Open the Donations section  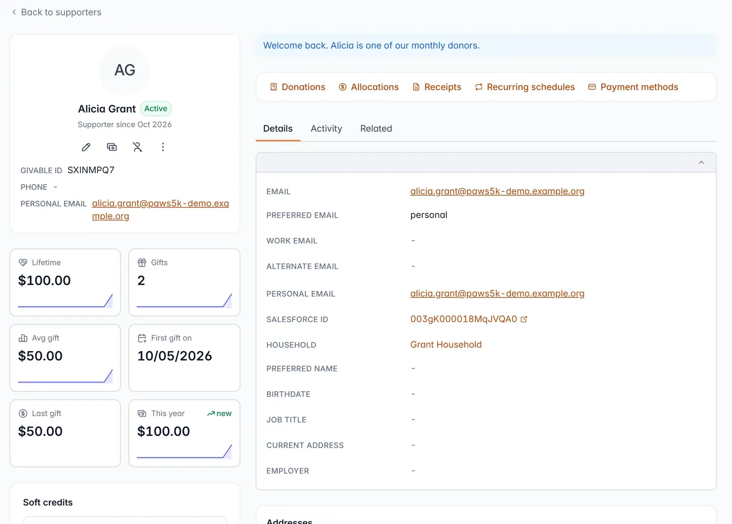tap(298, 87)
